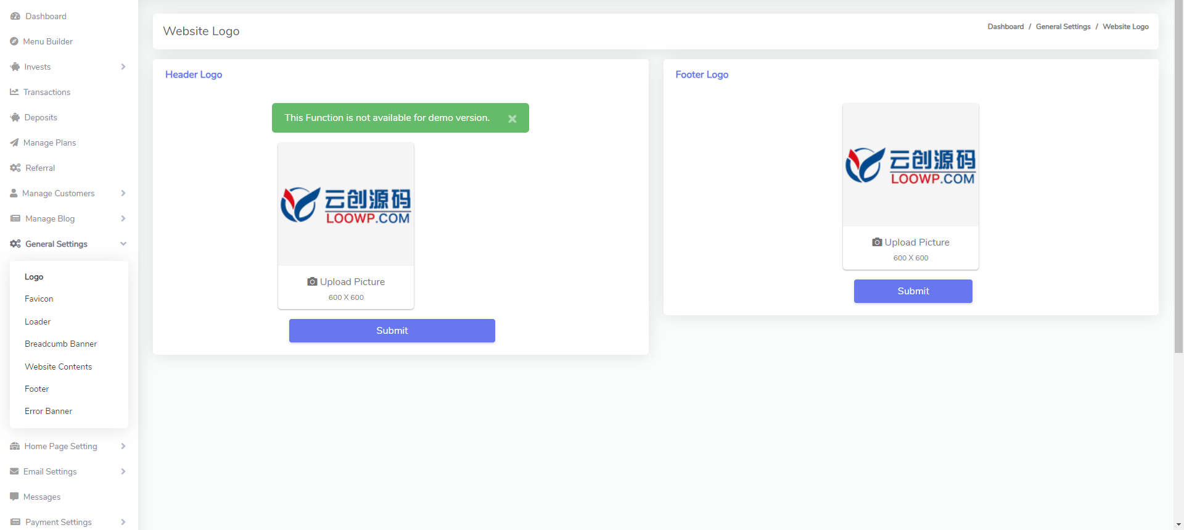Viewport: 1184px width, 530px height.
Task: Click the General Settings gears icon
Action: pyautogui.click(x=15, y=244)
